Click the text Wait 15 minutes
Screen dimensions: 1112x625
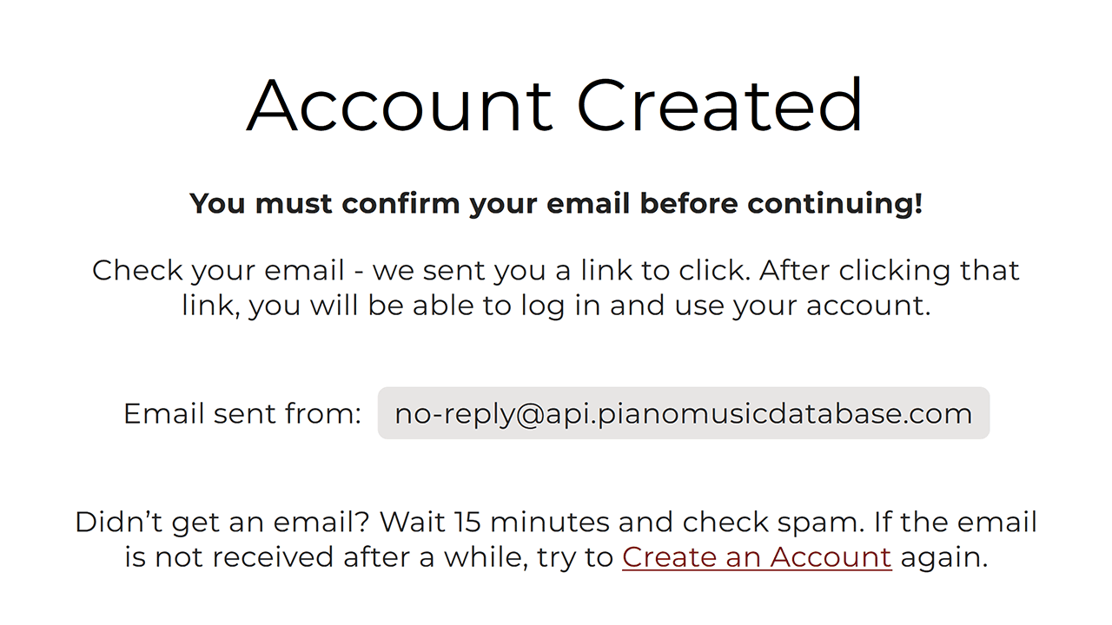[495, 523]
